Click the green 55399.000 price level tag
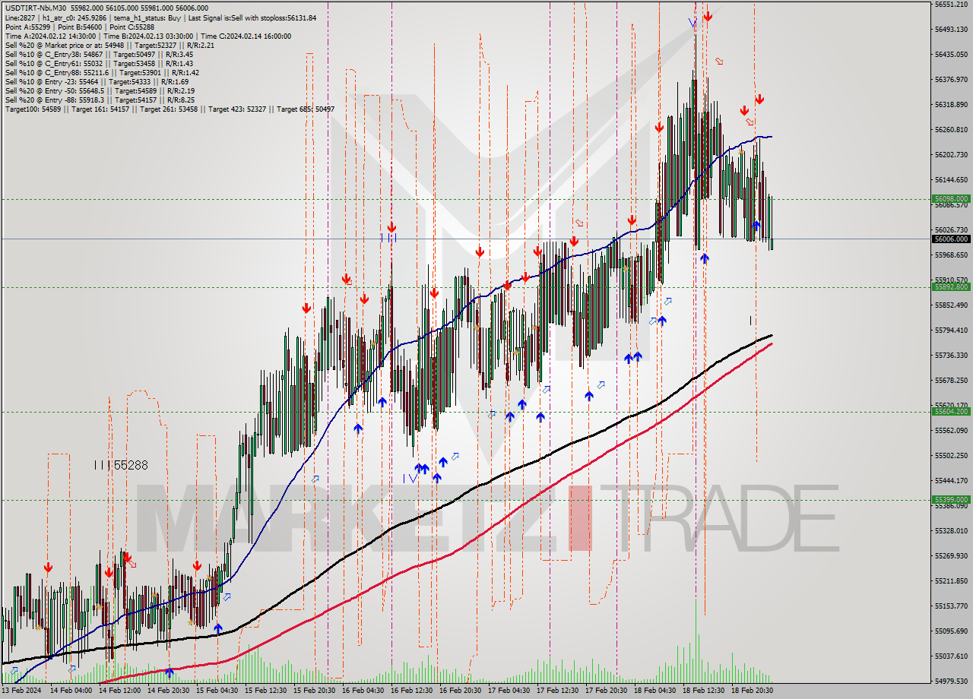Image resolution: width=973 pixels, height=699 pixels. click(950, 500)
